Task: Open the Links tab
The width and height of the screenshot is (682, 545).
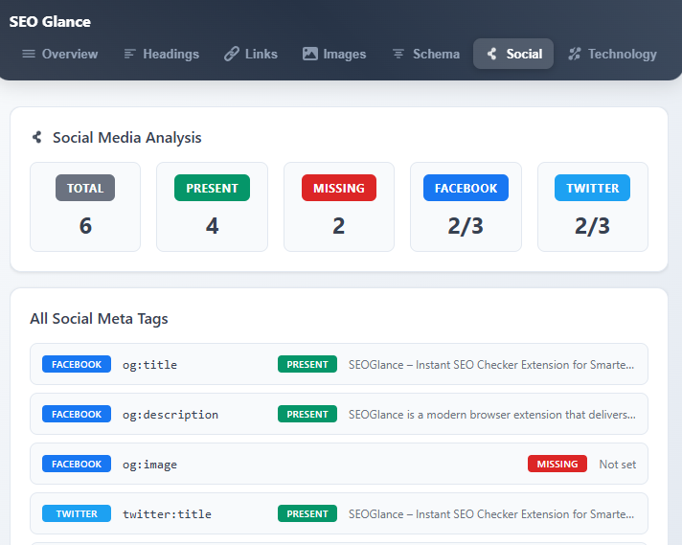Action: 251,54
